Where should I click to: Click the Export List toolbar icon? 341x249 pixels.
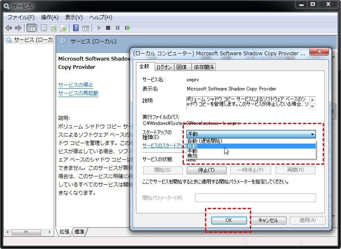(63, 28)
